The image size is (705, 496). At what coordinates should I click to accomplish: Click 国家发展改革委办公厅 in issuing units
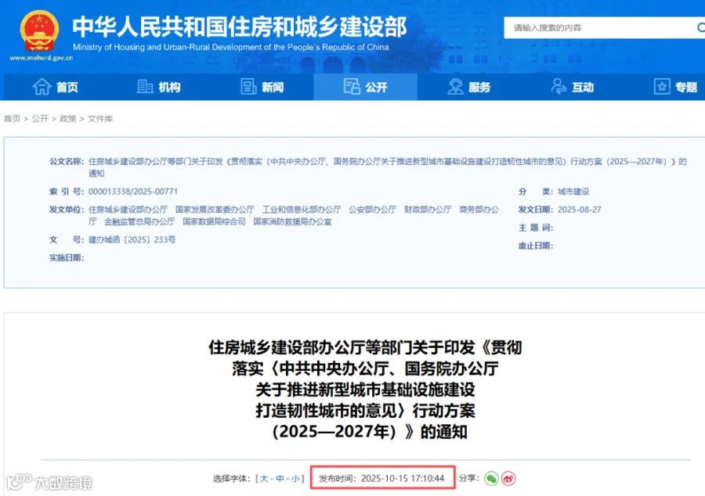pyautogui.click(x=215, y=210)
